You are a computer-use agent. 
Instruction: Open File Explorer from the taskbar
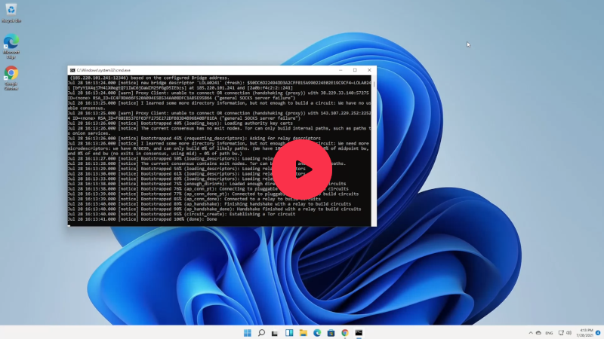303,332
